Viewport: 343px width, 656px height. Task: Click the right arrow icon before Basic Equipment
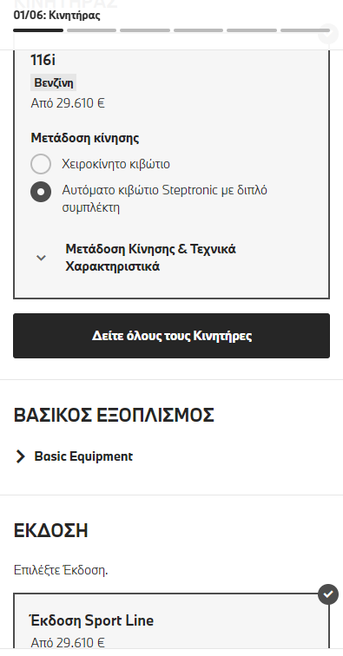point(20,456)
